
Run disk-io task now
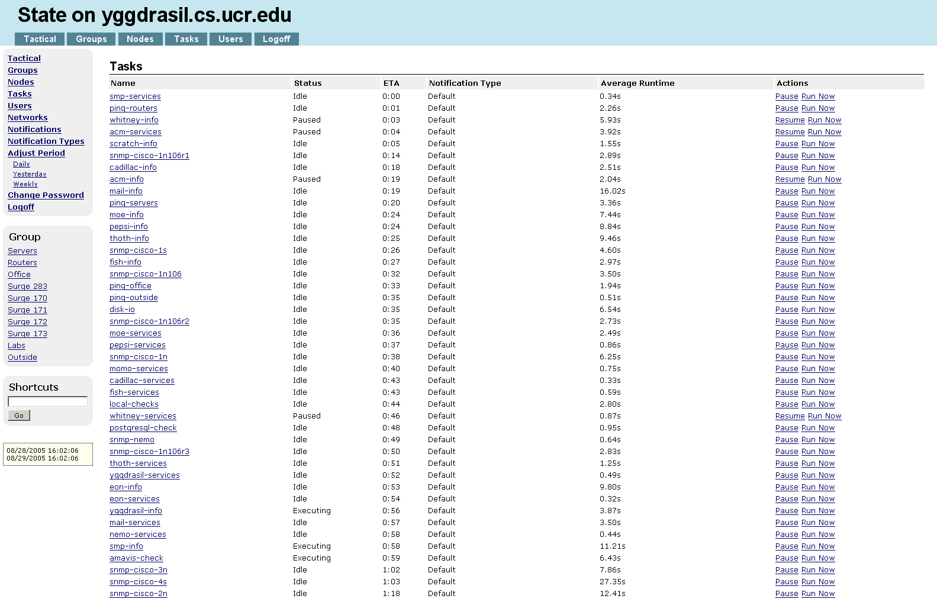click(x=818, y=310)
